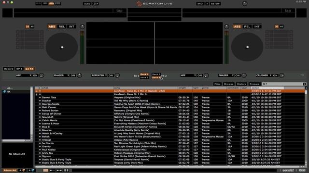Click the FX 1 REPEATER depth knob
Image resolution: width=309 pixels, height=173 pixels.
tap(117, 75)
